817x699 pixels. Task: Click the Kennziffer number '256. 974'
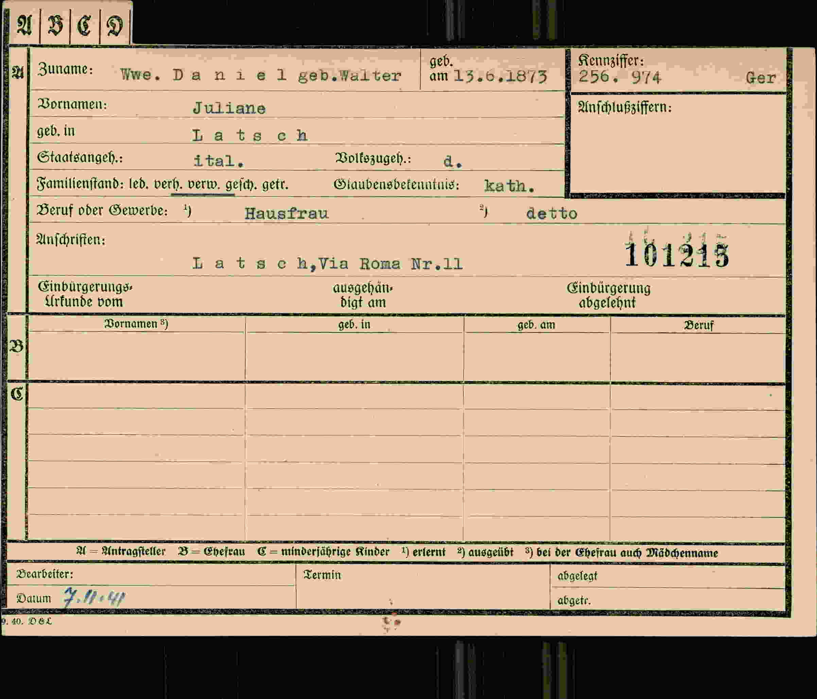[620, 77]
